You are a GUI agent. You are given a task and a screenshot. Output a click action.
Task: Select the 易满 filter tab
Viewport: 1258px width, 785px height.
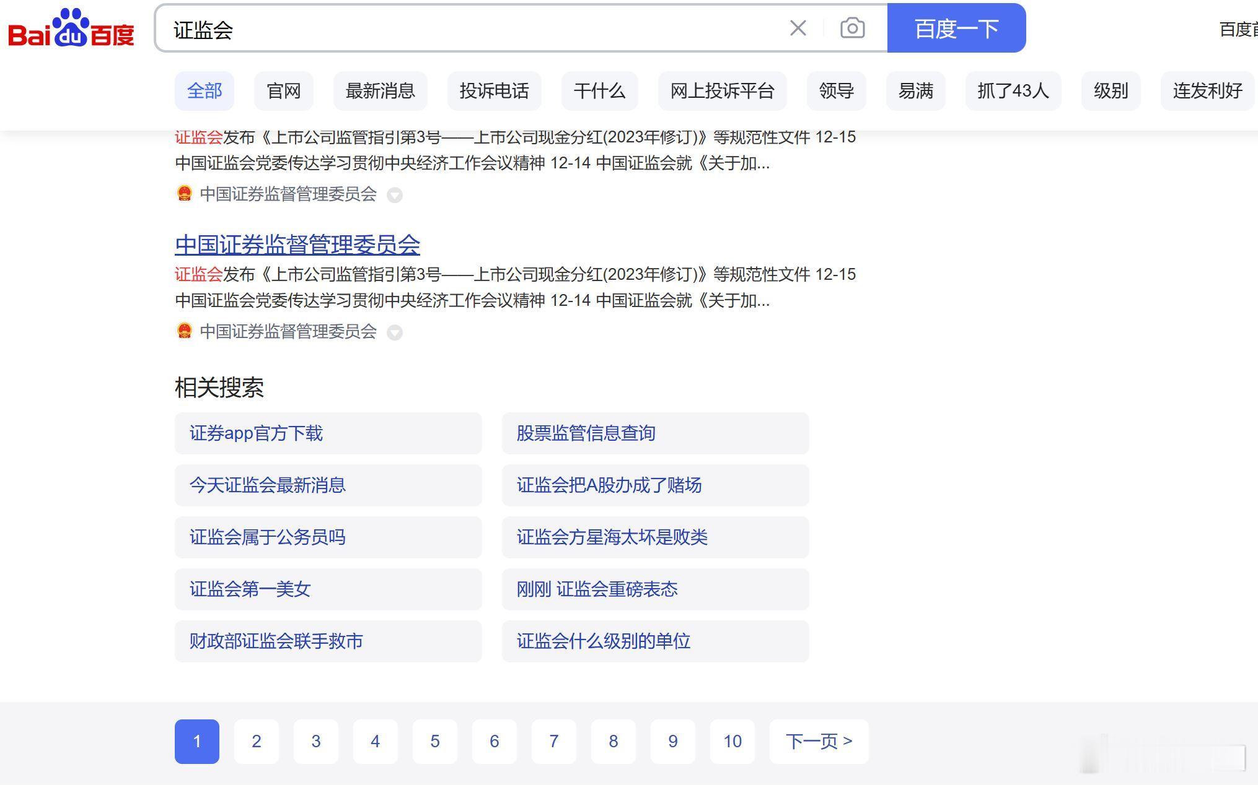tap(916, 91)
